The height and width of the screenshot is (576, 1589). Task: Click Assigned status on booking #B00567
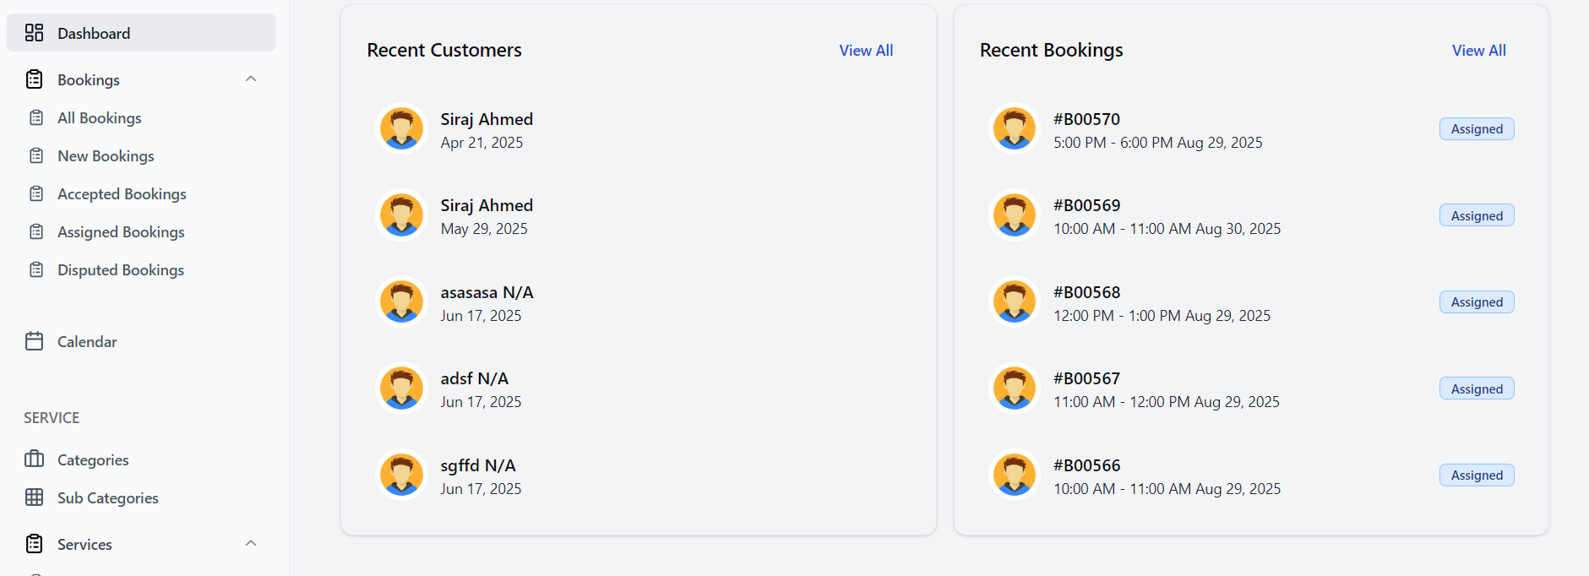tap(1476, 389)
